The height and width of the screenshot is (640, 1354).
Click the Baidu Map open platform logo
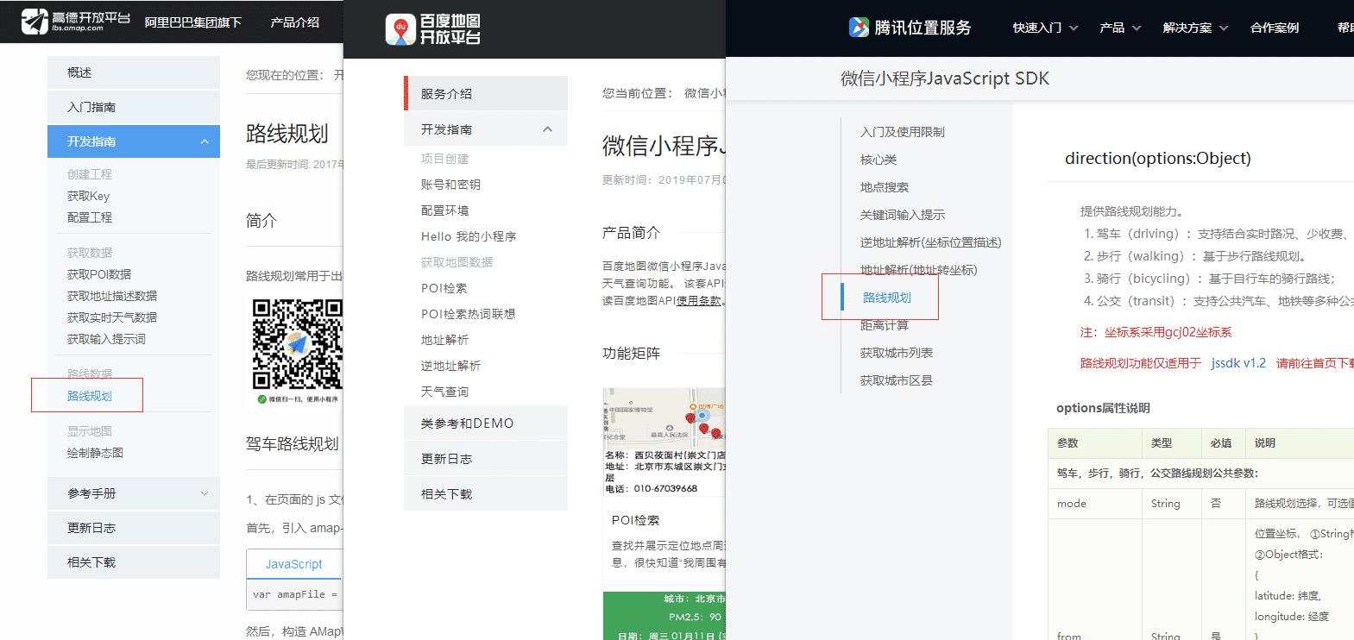tap(432, 30)
